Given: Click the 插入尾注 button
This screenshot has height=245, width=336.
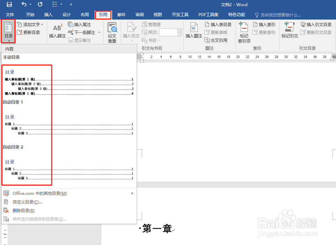Looking at the screenshot, I should (x=79, y=25).
